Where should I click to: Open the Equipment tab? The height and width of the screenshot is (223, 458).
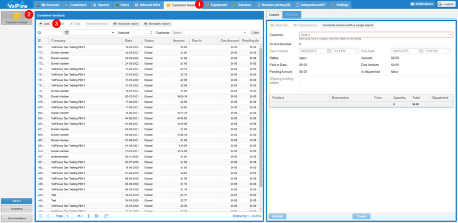coord(216,5)
